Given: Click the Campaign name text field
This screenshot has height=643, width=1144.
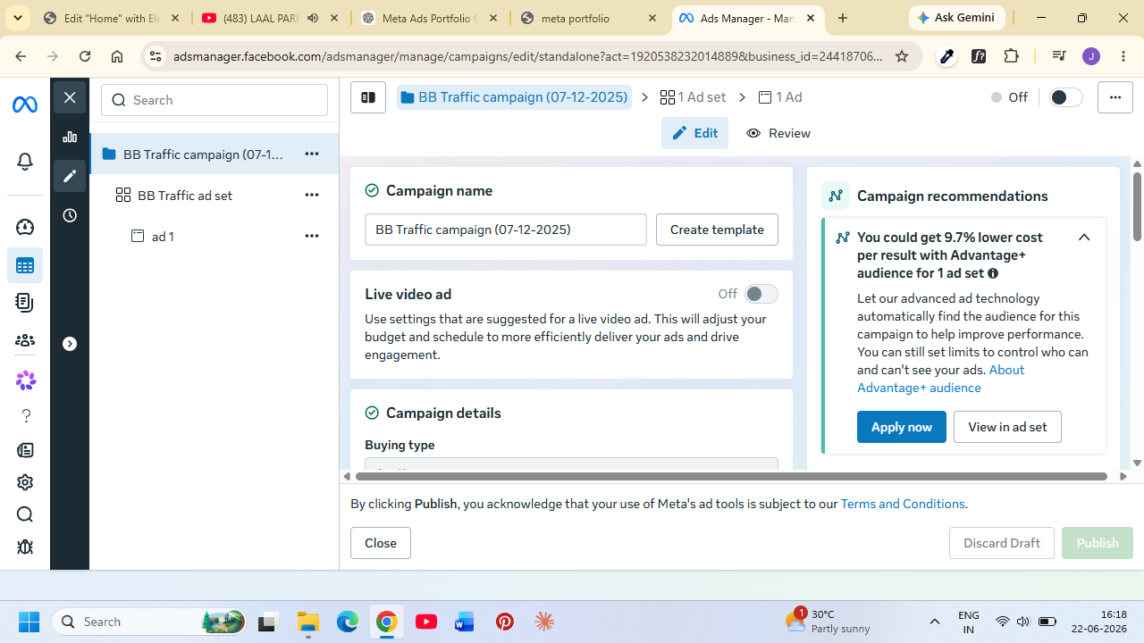Looking at the screenshot, I should point(506,230).
